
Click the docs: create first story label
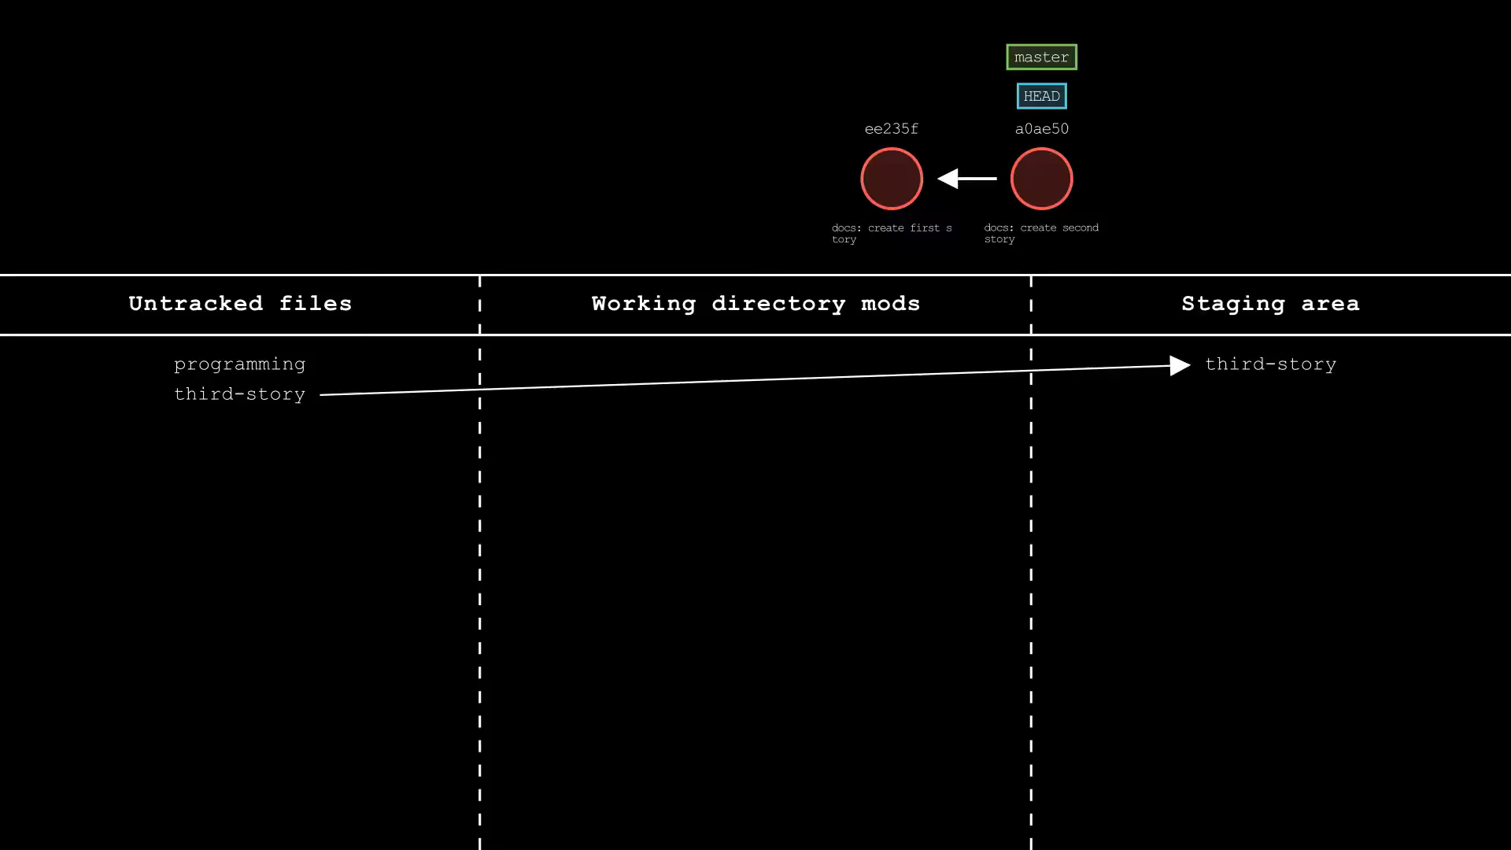tap(892, 232)
